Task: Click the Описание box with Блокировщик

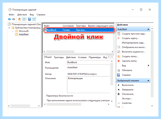Action: coord(89,85)
